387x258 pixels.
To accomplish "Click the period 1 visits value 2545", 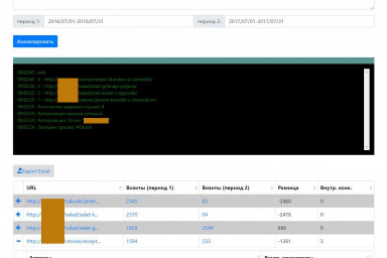I will pos(132,201).
